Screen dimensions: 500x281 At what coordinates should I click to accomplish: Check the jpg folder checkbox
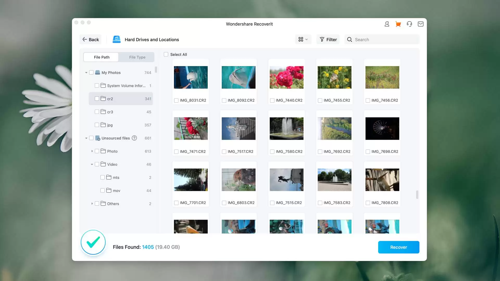click(x=97, y=125)
